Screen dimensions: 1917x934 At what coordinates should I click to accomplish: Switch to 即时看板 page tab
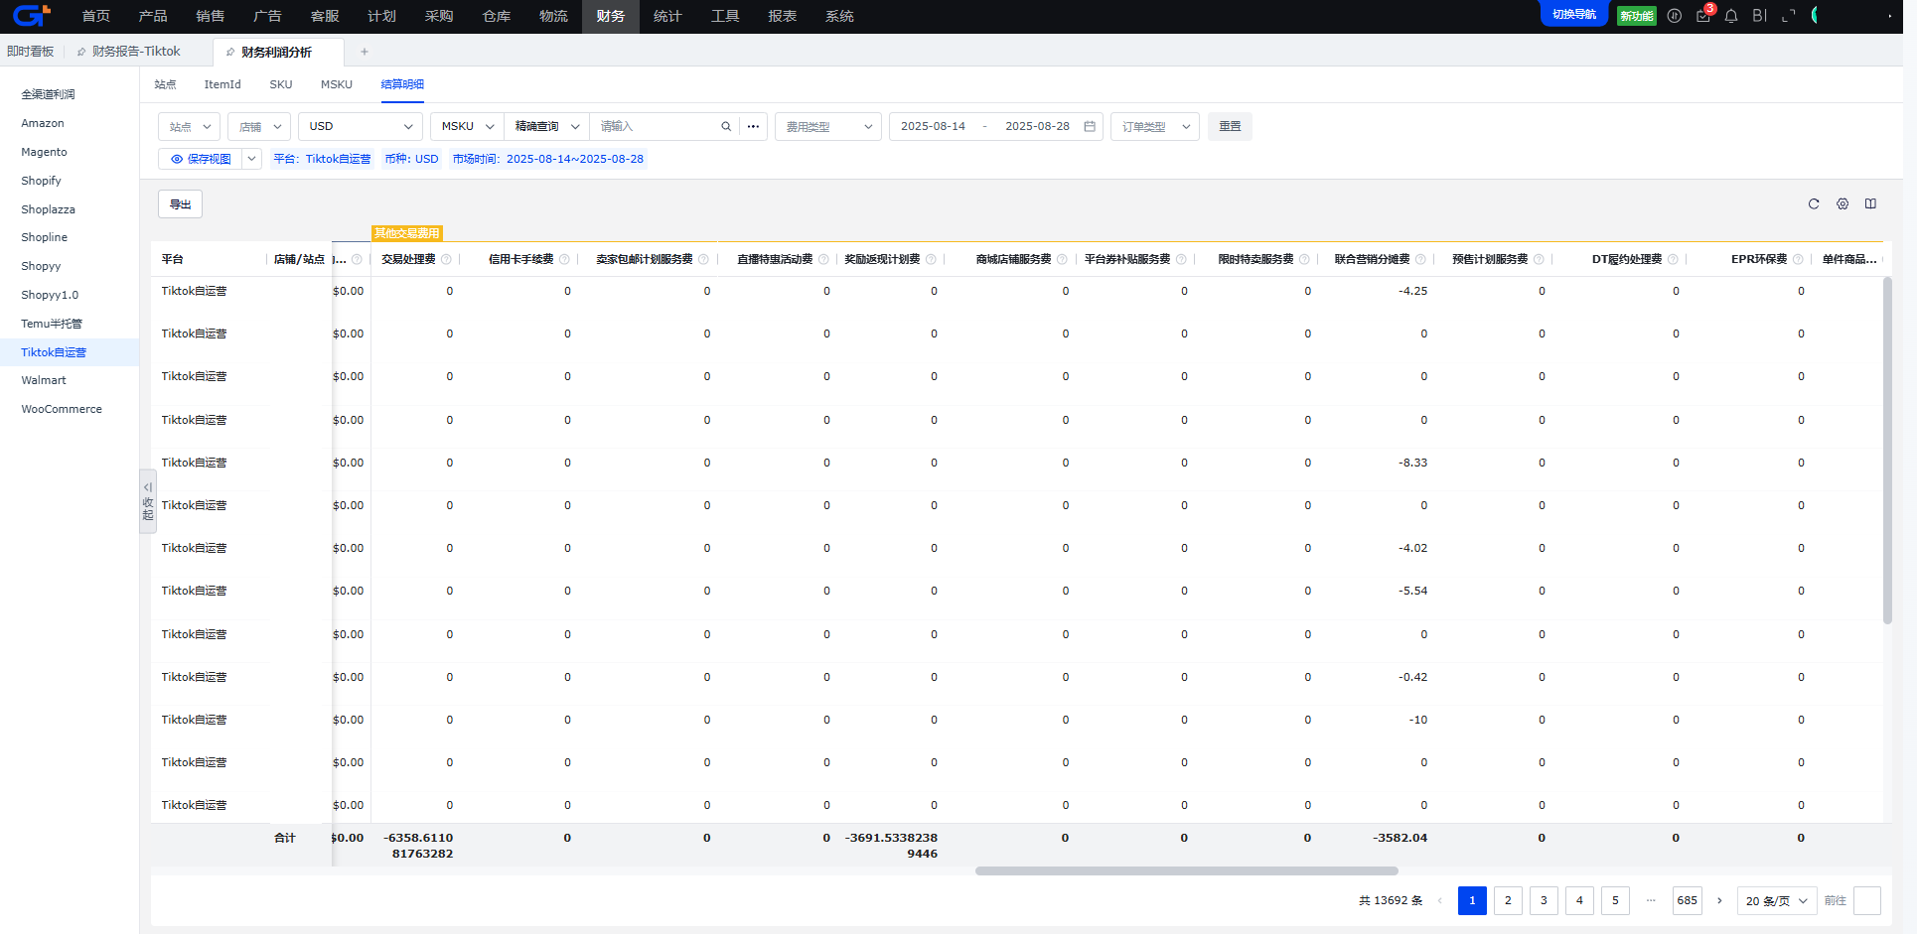[31, 52]
